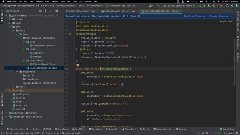240x135 pixels.
Task: Open IDE settings gear in toolbar
Action: pyautogui.click(x=232, y=6)
